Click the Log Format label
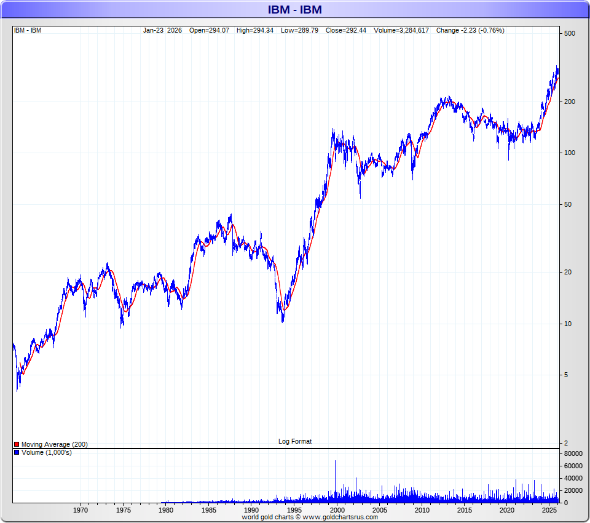Image resolution: width=590 pixels, height=523 pixels. (x=295, y=441)
